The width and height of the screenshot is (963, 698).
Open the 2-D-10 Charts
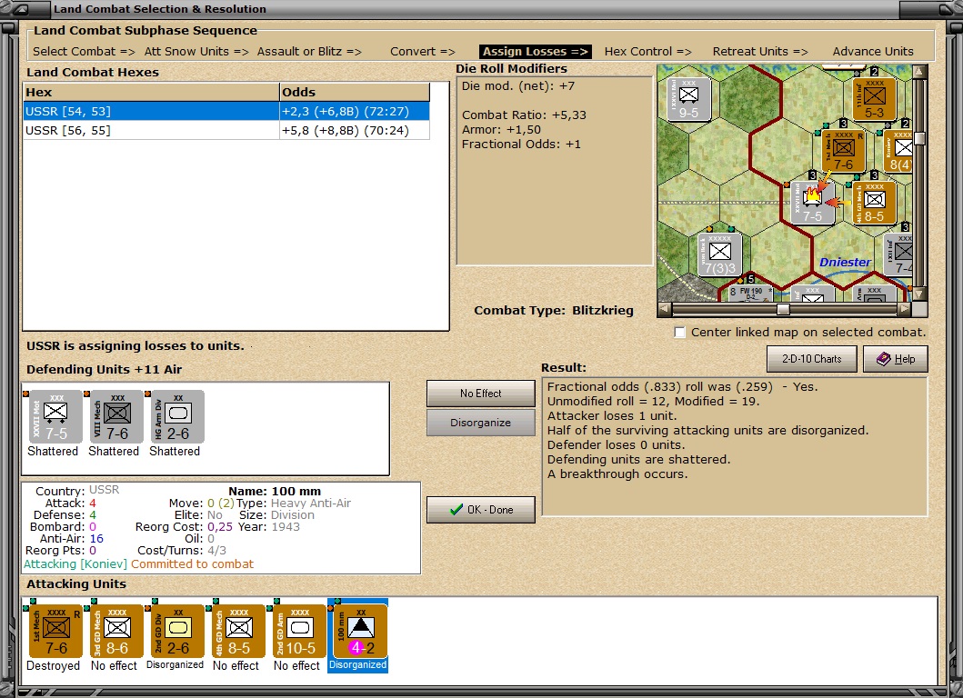pyautogui.click(x=811, y=358)
